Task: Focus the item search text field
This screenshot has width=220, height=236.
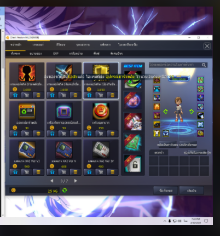Action: 175,65
